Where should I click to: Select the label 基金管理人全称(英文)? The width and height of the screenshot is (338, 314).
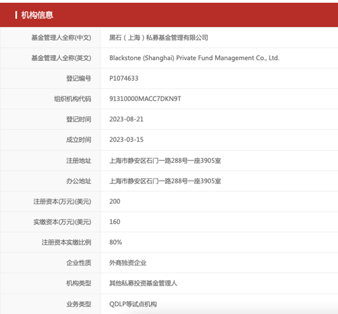click(61, 58)
